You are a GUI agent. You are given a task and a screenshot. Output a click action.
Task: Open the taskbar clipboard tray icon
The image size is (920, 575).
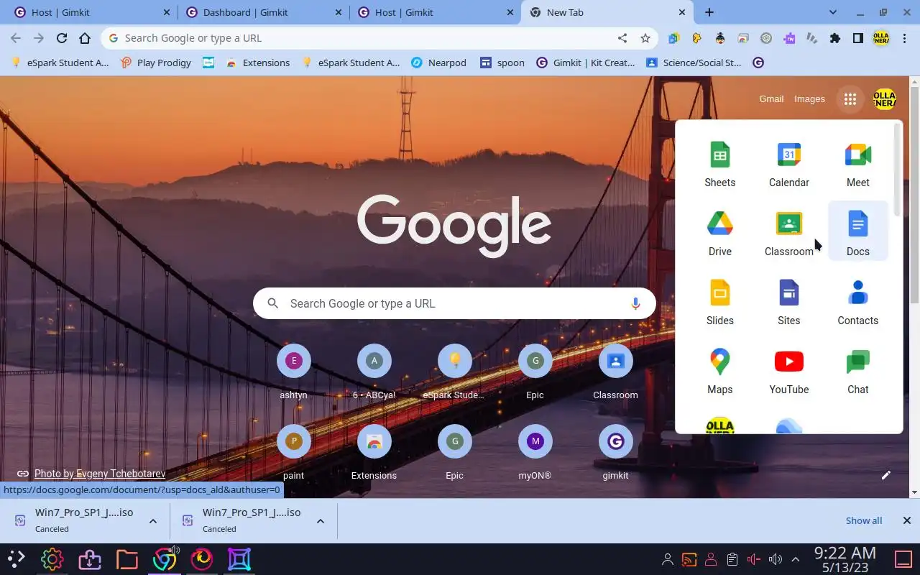pyautogui.click(x=732, y=559)
